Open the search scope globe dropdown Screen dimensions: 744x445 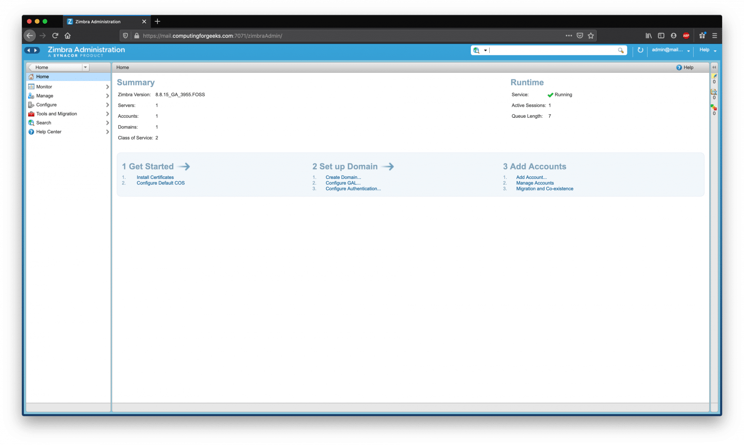(x=480, y=50)
